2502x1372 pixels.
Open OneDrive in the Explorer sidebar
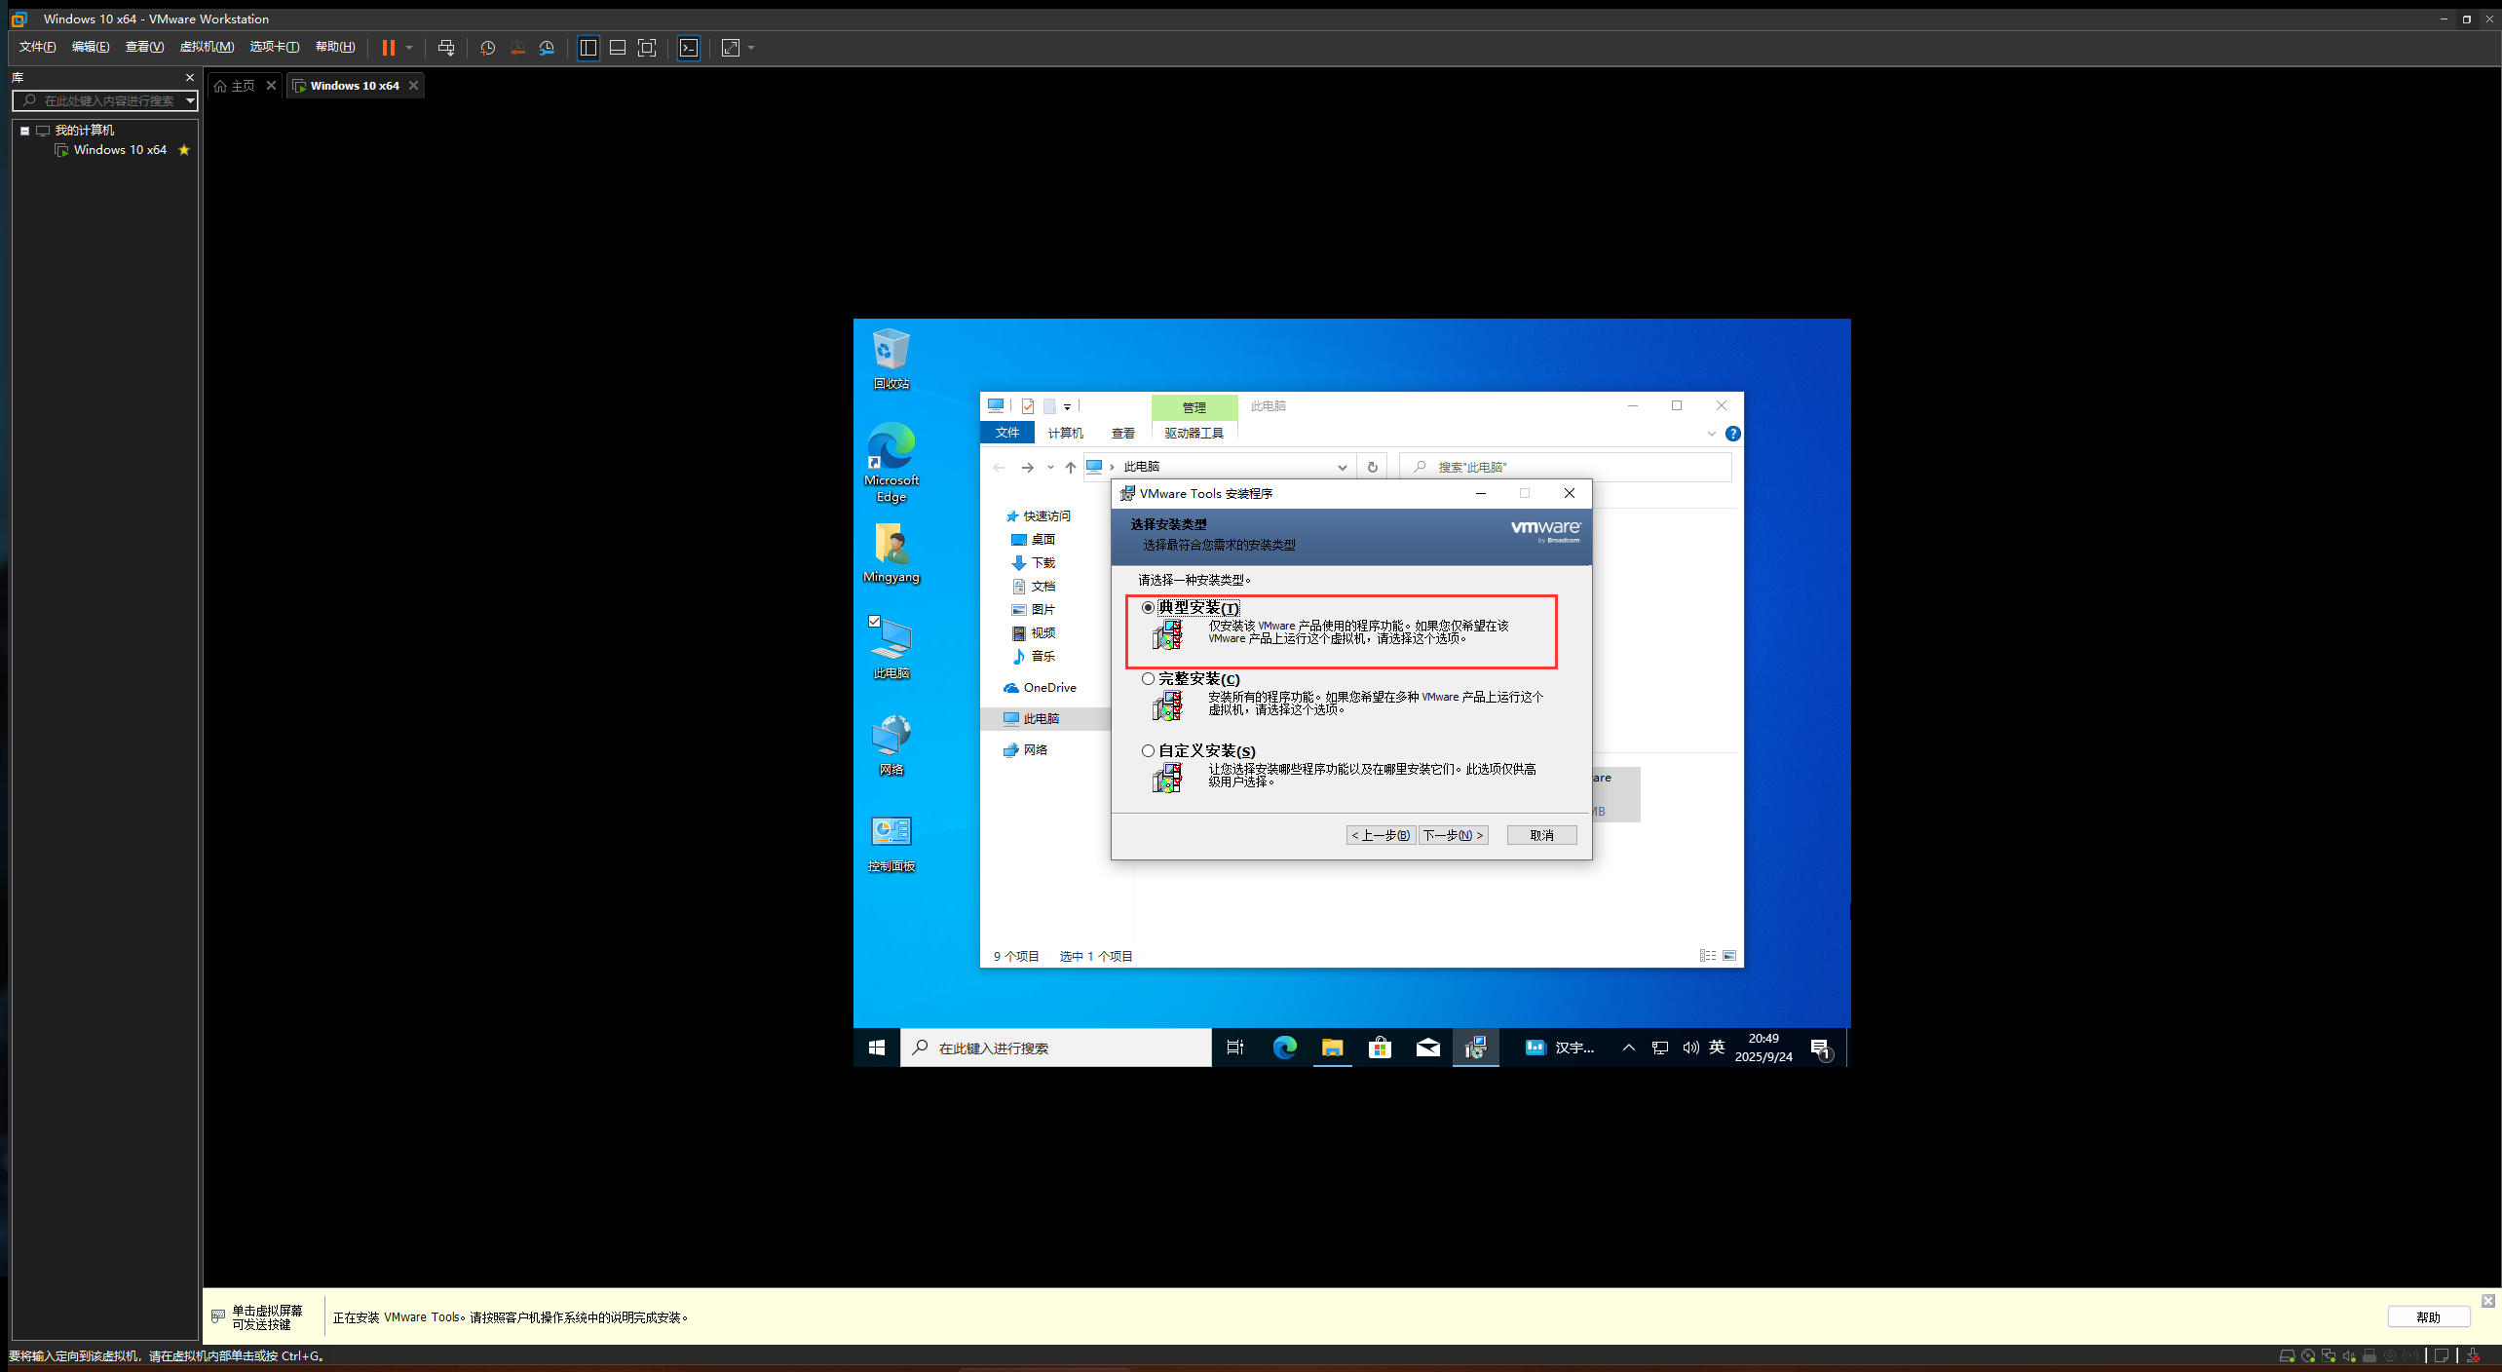coord(1048,687)
